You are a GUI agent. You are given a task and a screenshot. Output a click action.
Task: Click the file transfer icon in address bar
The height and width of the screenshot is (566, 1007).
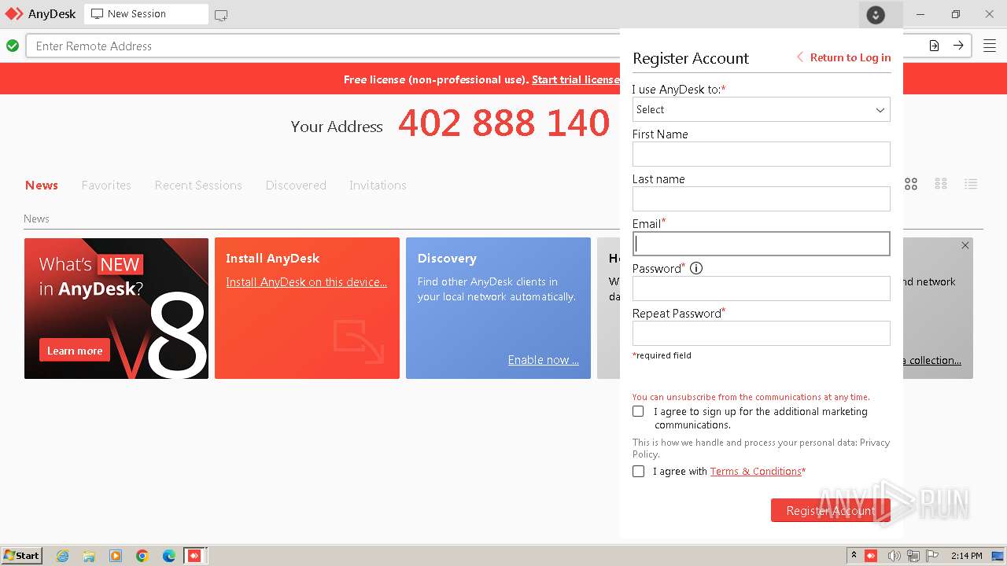click(x=934, y=46)
